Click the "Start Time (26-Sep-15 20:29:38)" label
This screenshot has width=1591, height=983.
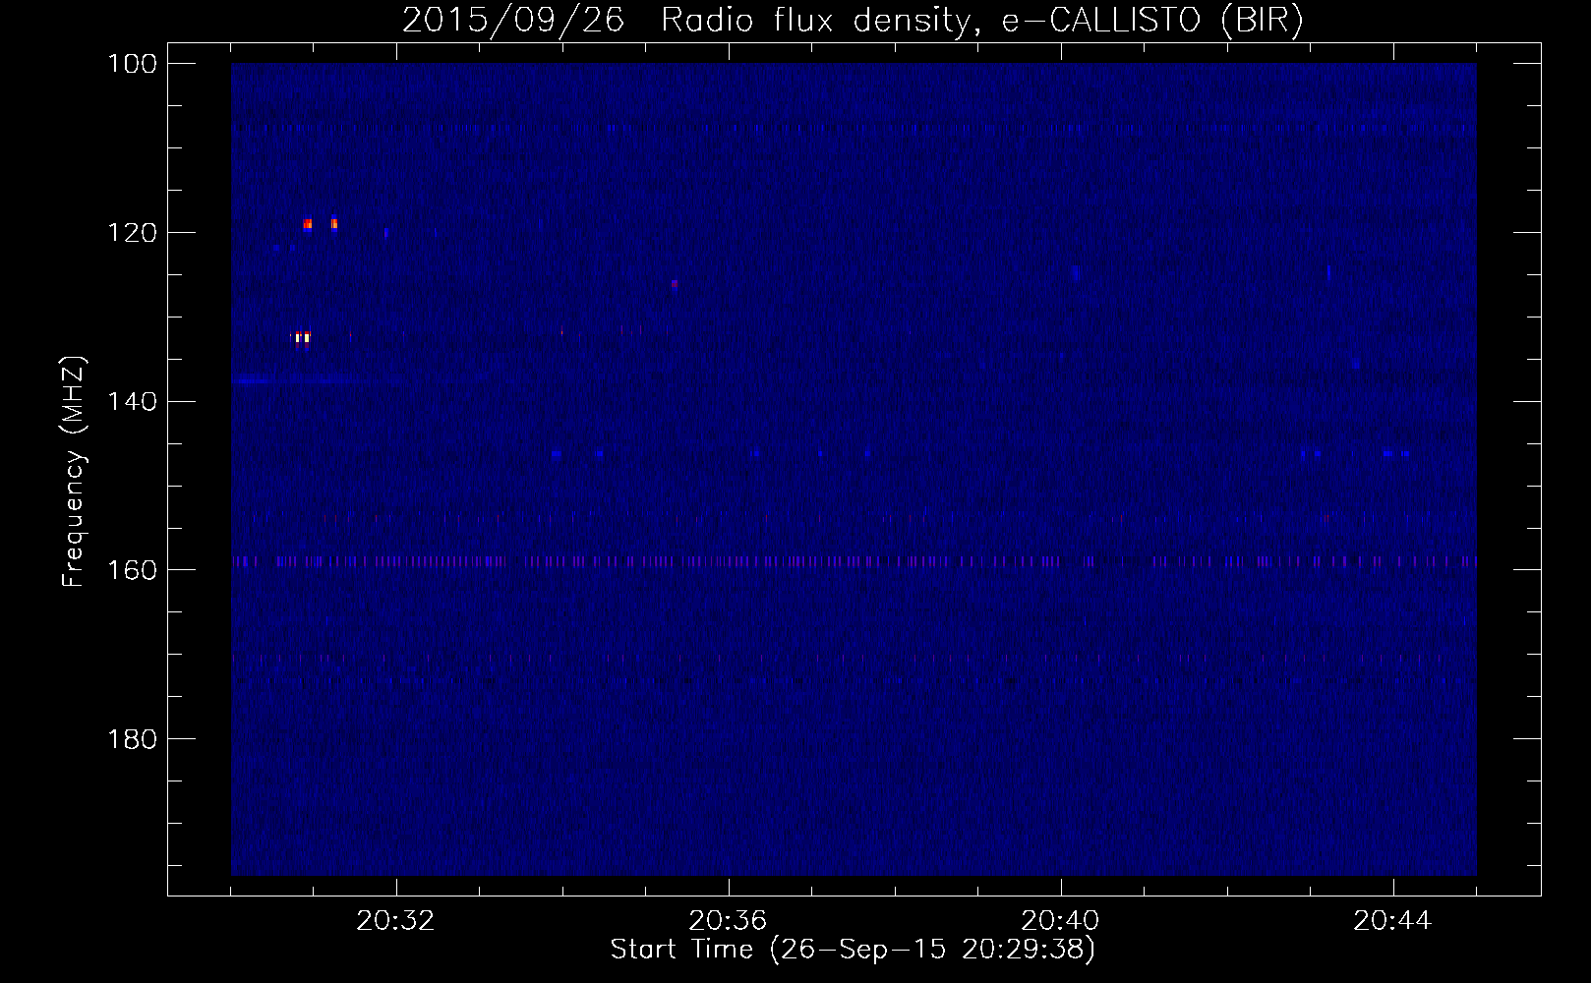pyautogui.click(x=853, y=950)
